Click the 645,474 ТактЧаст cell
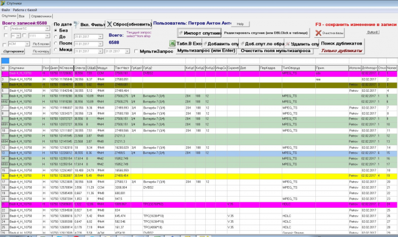This screenshot has width=398, height=237. [123, 216]
